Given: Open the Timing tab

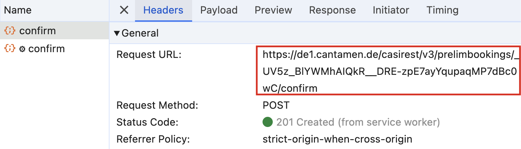Looking at the screenshot, I should [x=442, y=10].
